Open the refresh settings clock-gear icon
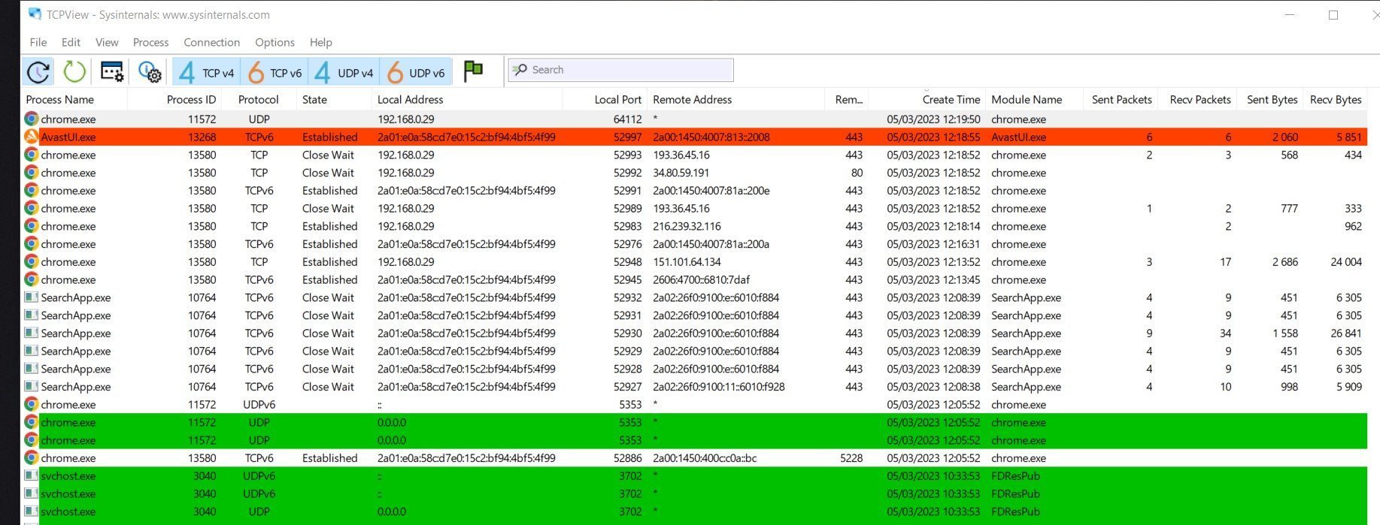1380x525 pixels. click(150, 72)
